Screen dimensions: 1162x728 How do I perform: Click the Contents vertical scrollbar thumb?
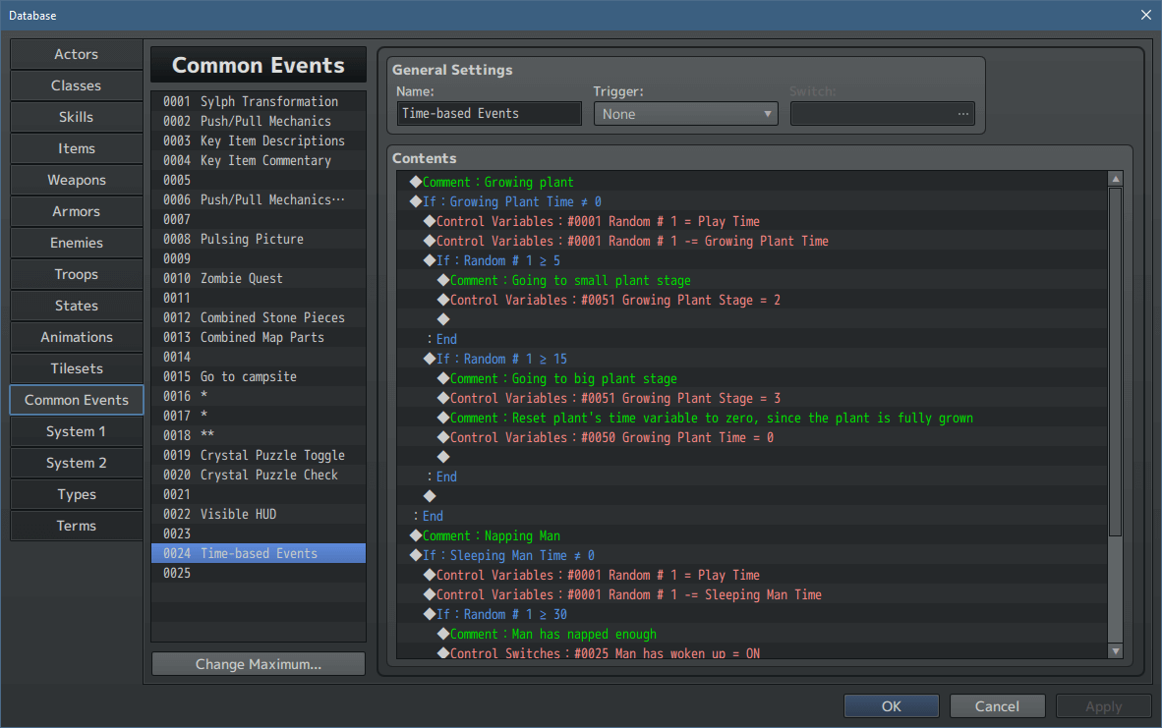pos(1116,362)
